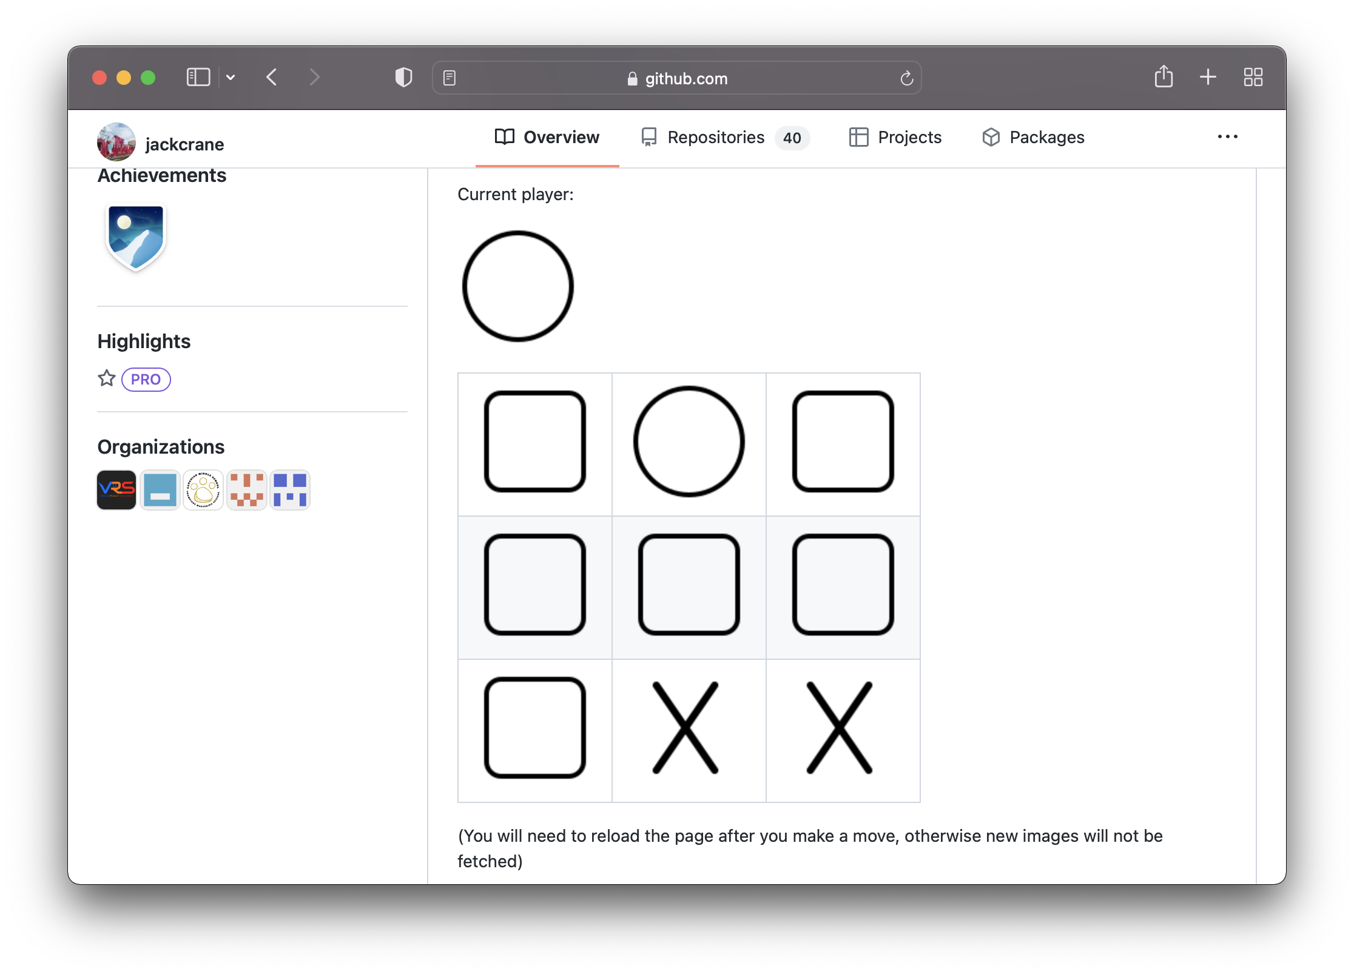Viewport: 1354px width, 974px height.
Task: Open the VRS organization profile
Action: 116,489
